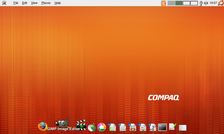Open the OpenOffice word processor icon
224x134 pixels.
tap(122, 127)
